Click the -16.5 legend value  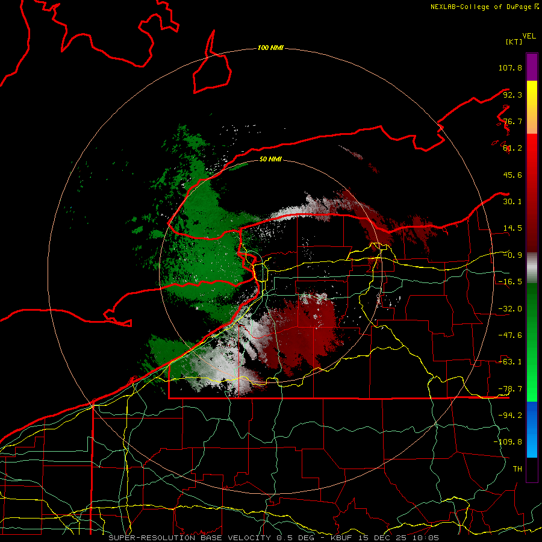tap(510, 282)
